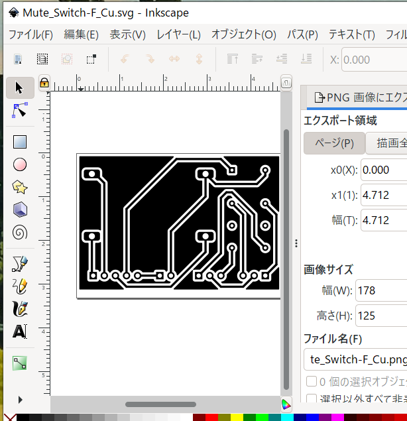Screen dimensions: 407x421
Task: Check the selected-objects batch export checkbox
Action: (x=312, y=381)
